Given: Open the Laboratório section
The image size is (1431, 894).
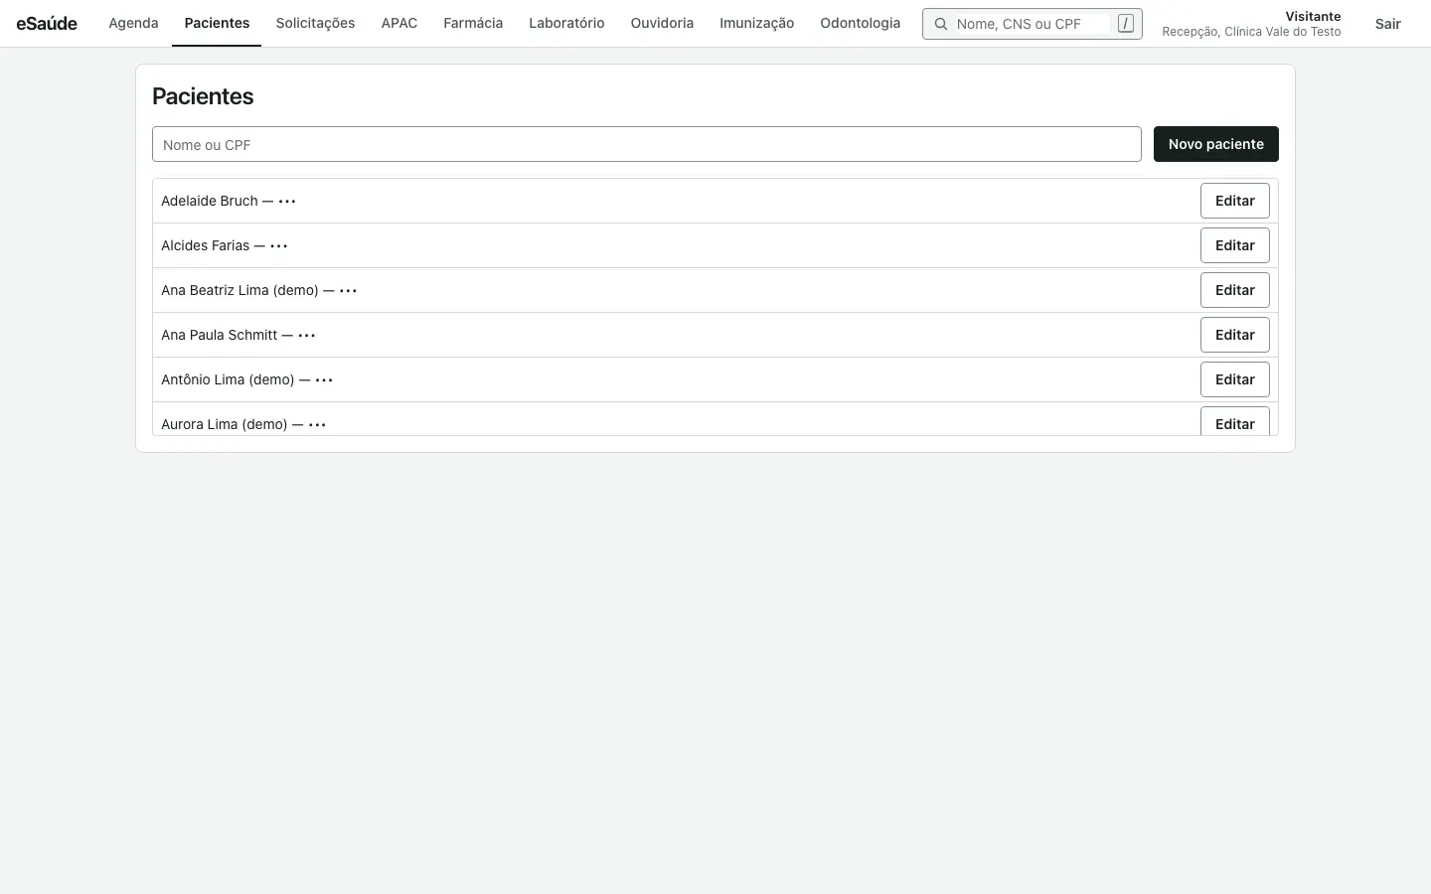Looking at the screenshot, I should [566, 23].
